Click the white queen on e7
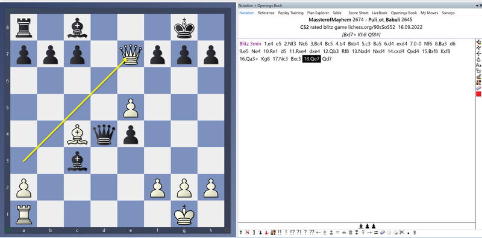The height and width of the screenshot is (238, 482). click(131, 54)
